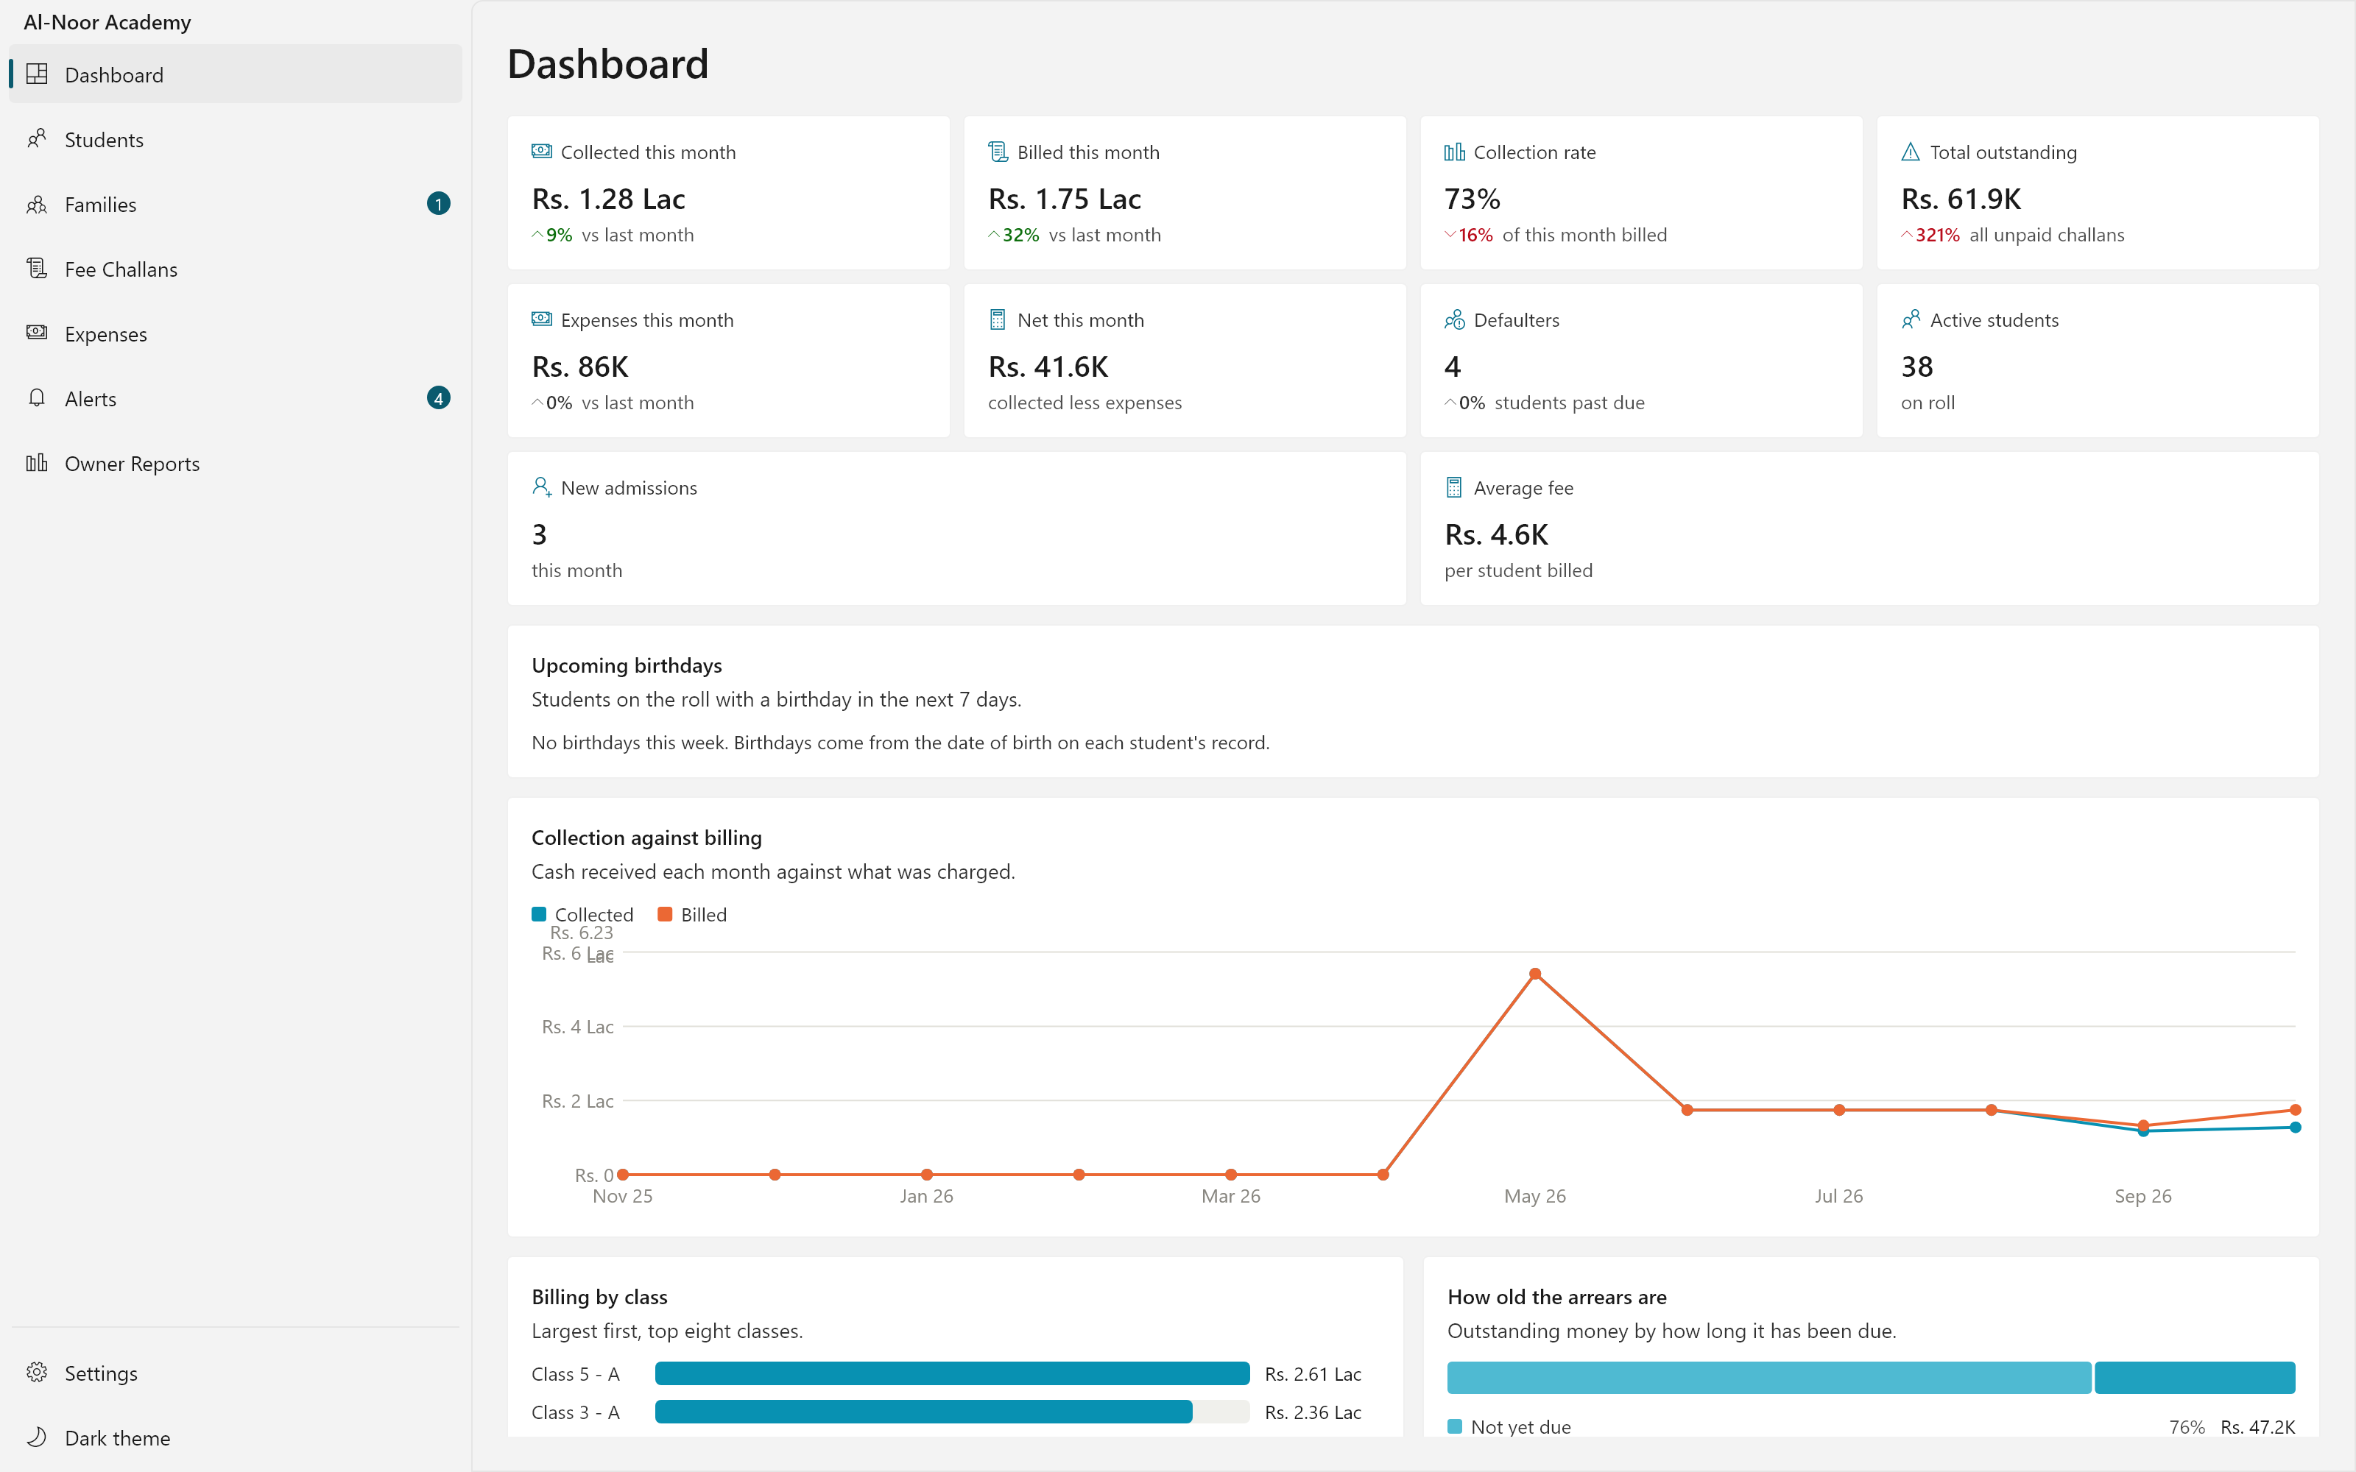Click the Fee Challans receipt icon
The image size is (2356, 1472).
coord(37,269)
